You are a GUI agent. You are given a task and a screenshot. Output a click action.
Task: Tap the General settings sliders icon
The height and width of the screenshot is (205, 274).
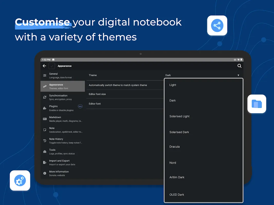pos(45,76)
